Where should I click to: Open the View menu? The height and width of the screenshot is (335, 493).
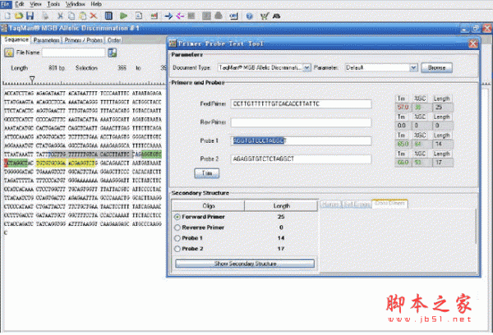tap(35, 4)
